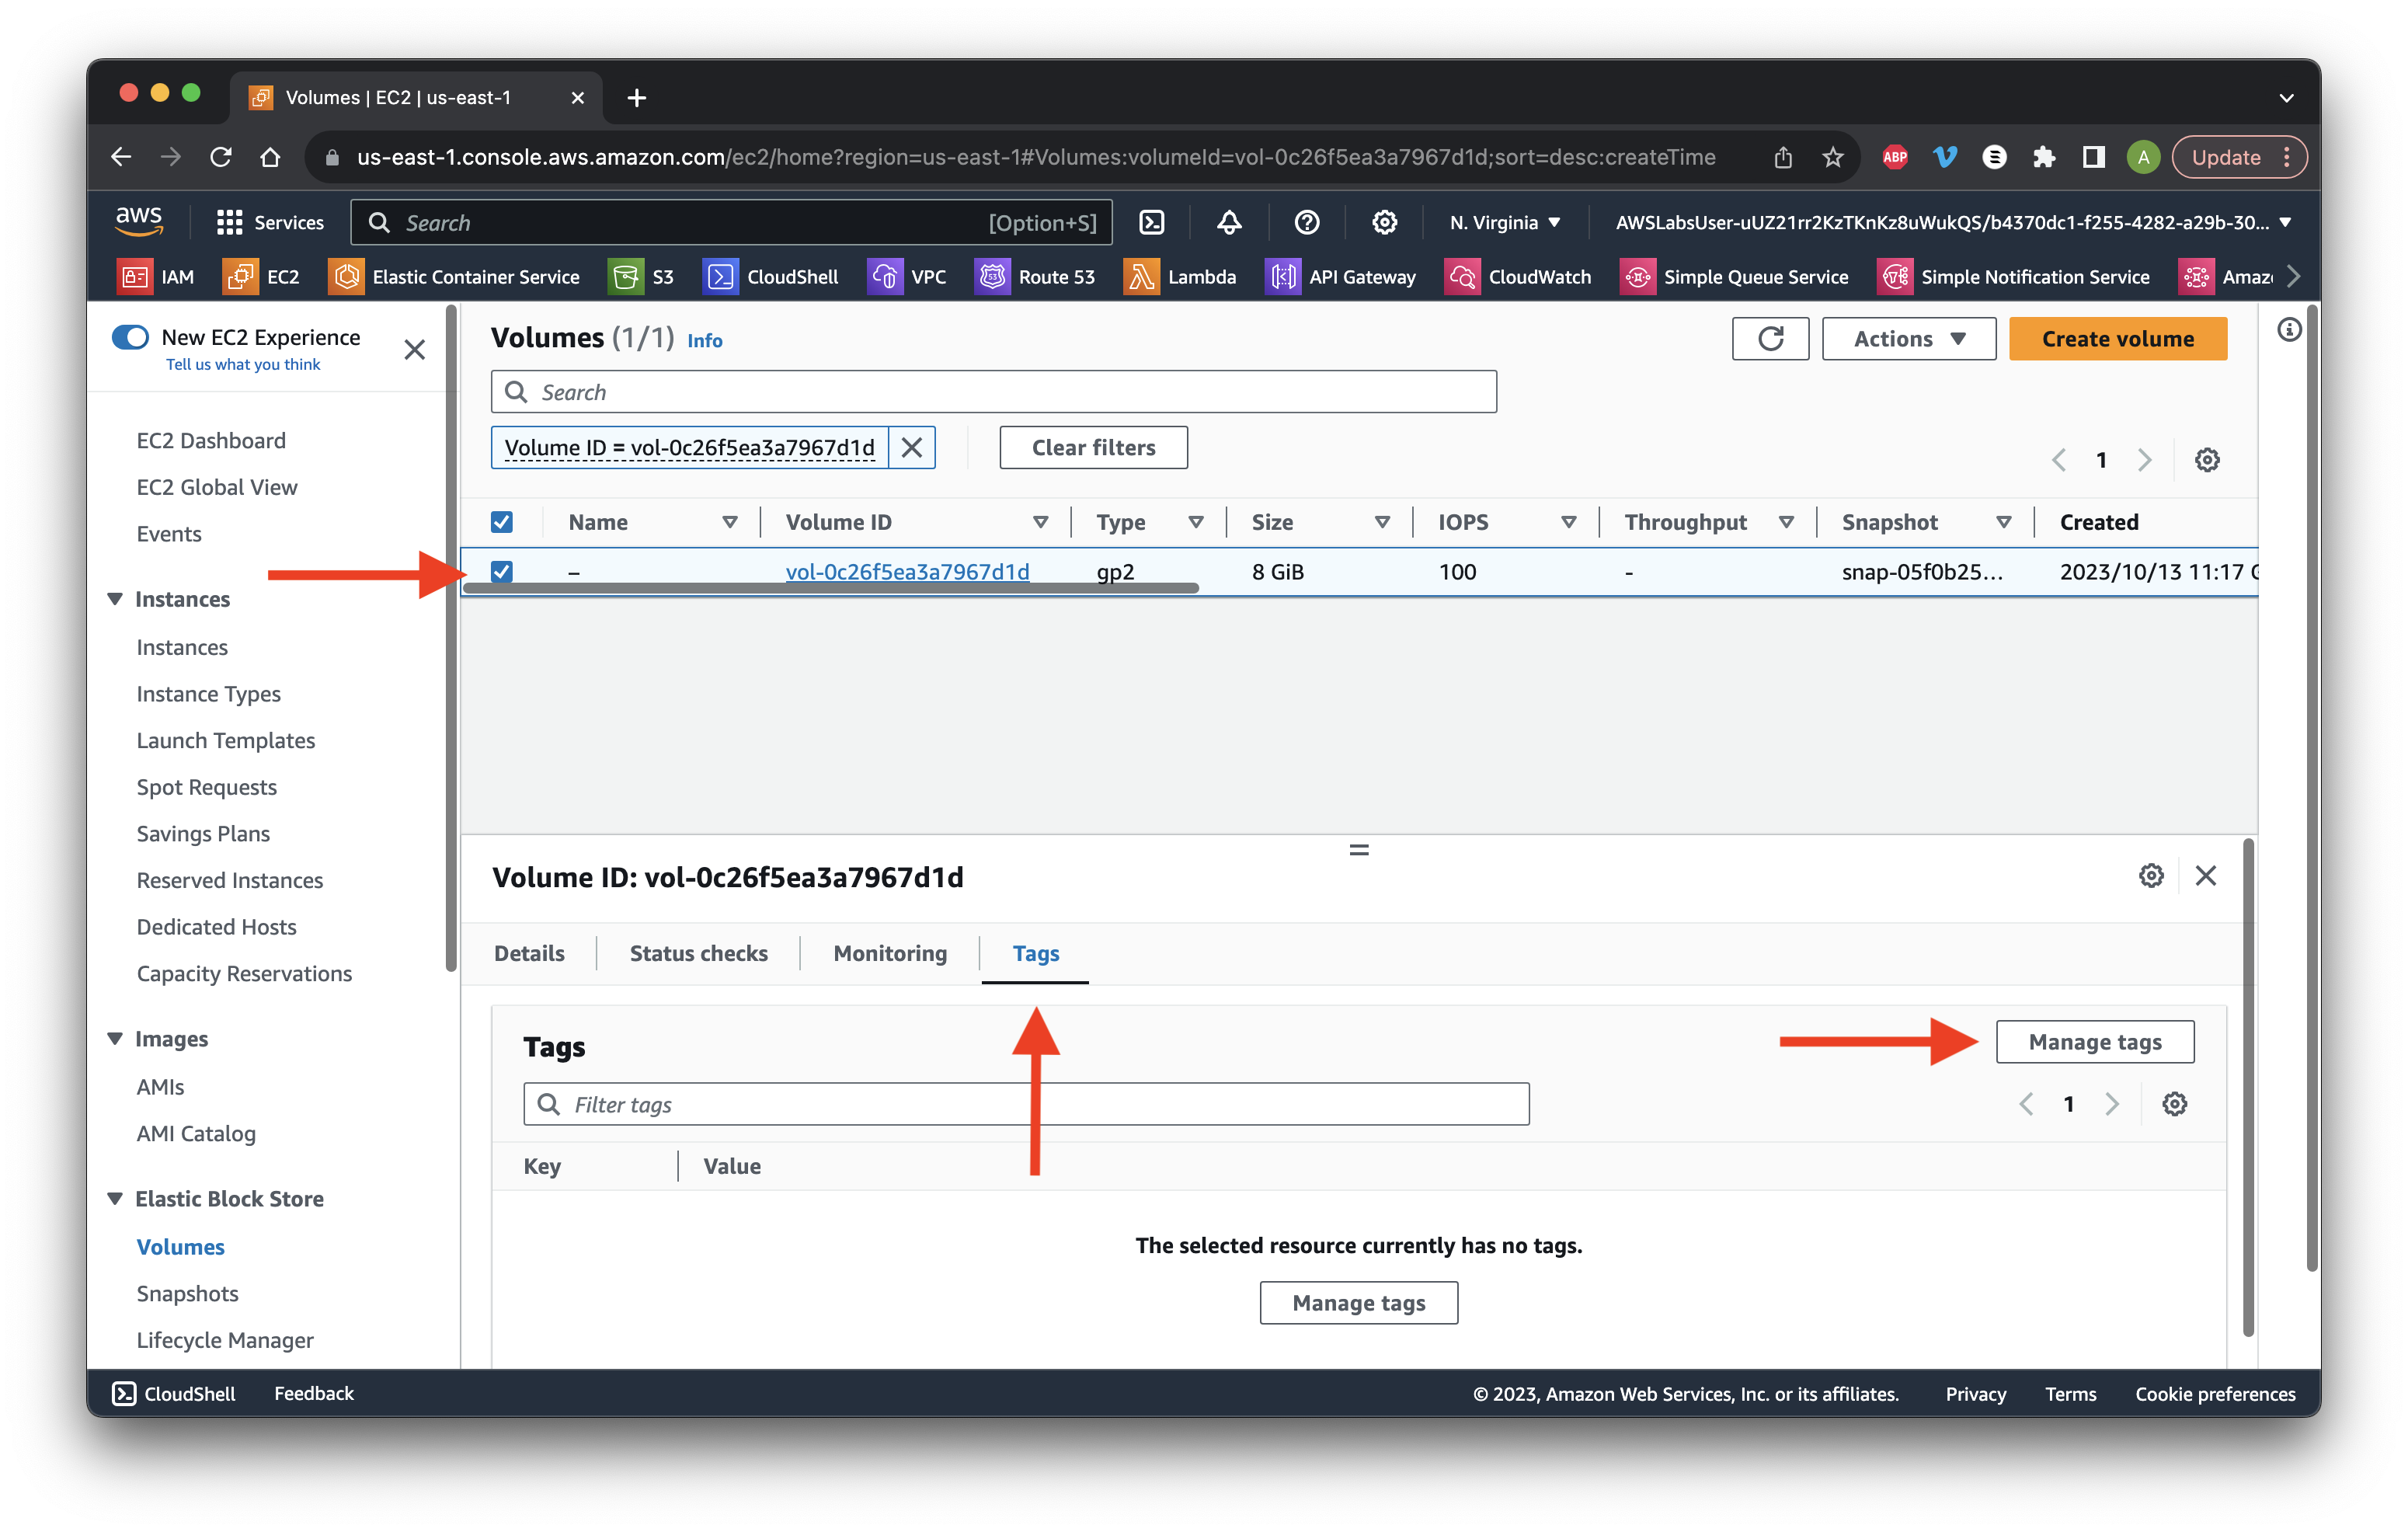Click Tell us what you think link
Viewport: 2408px width, 1532px height.
(x=243, y=364)
